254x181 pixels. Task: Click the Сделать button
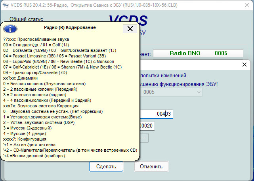coord(106,166)
